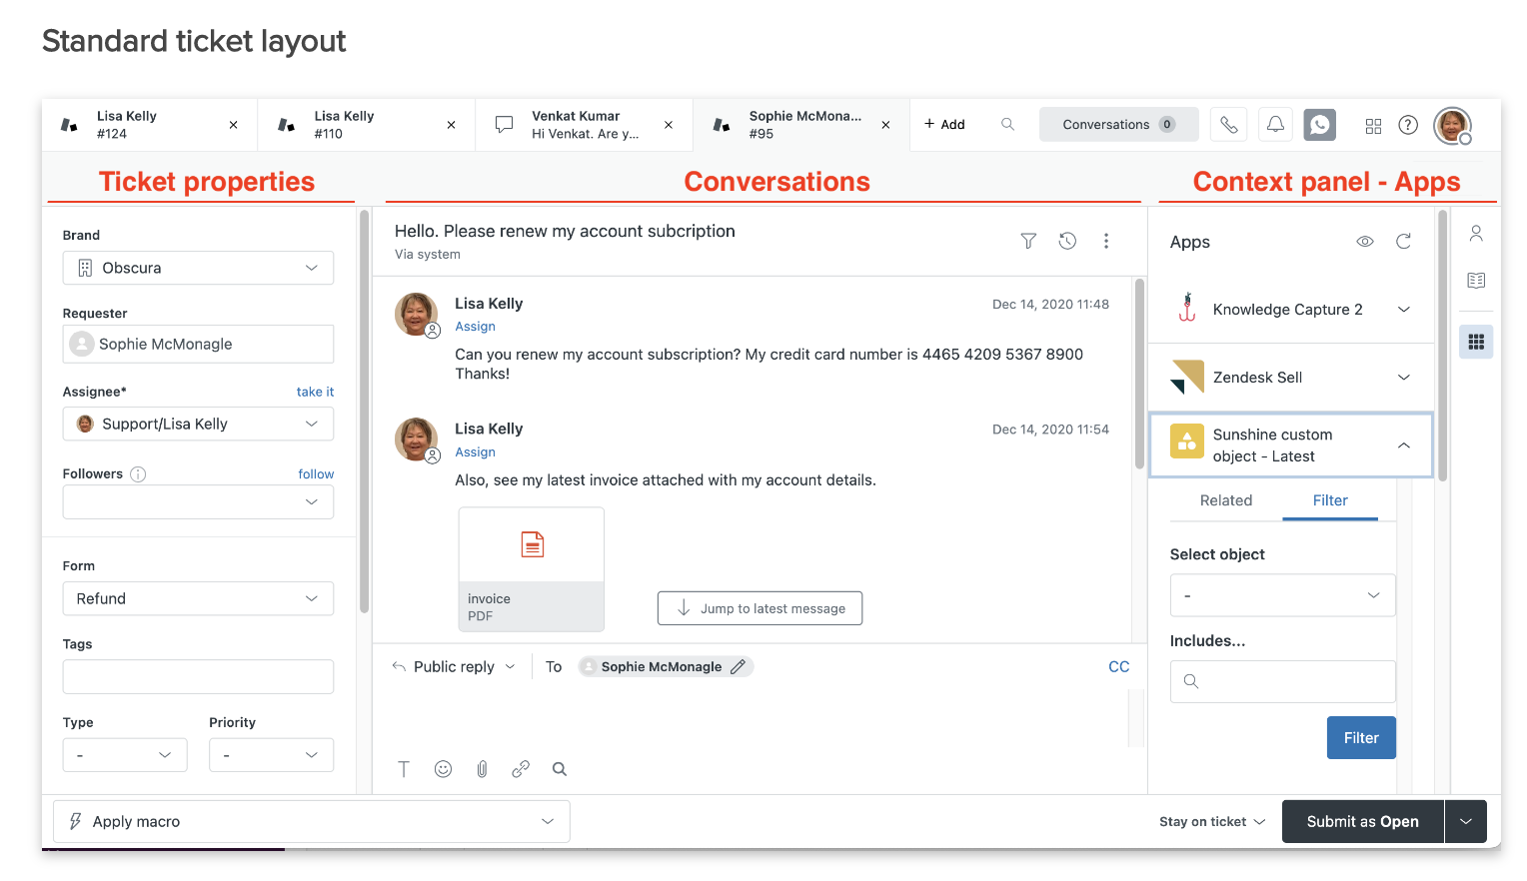Expand the Knowledge Capture 2 app

[x=1403, y=310]
